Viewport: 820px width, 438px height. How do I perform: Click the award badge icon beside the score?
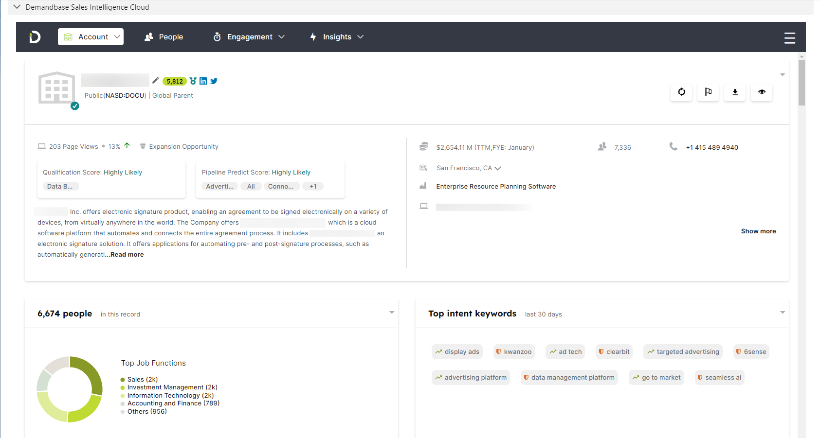click(193, 81)
